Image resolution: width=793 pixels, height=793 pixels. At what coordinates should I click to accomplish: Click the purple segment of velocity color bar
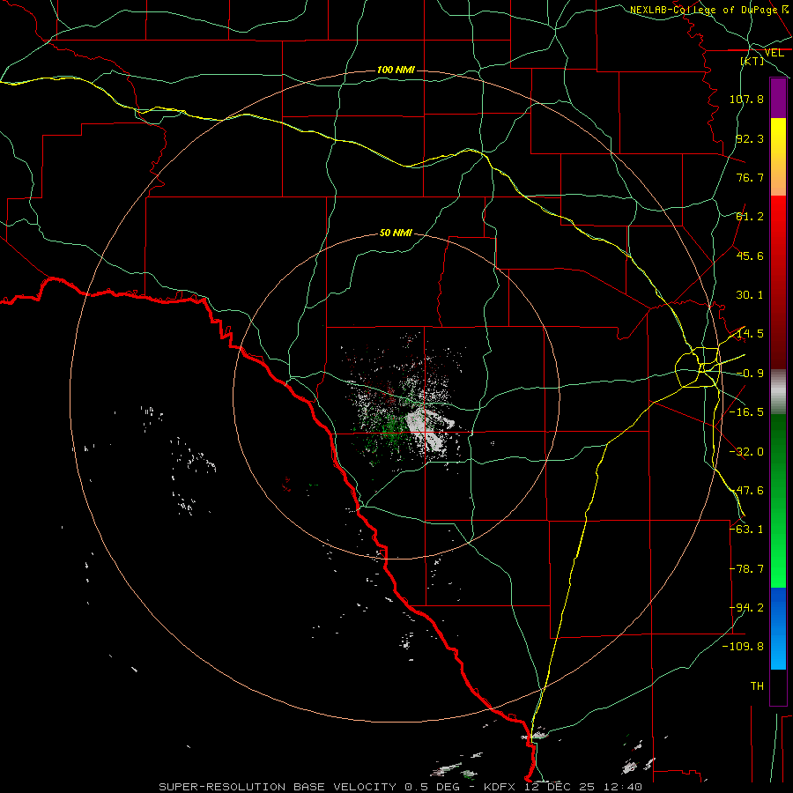pyautogui.click(x=778, y=98)
